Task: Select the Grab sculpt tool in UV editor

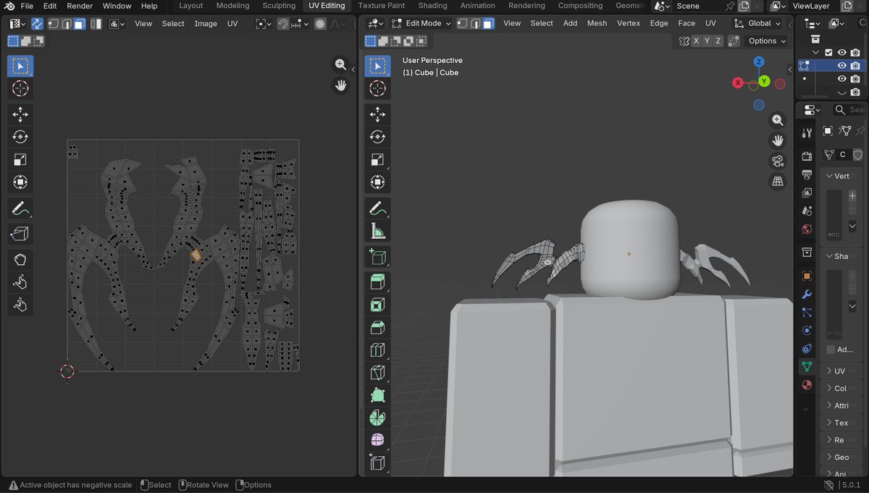Action: (20, 259)
